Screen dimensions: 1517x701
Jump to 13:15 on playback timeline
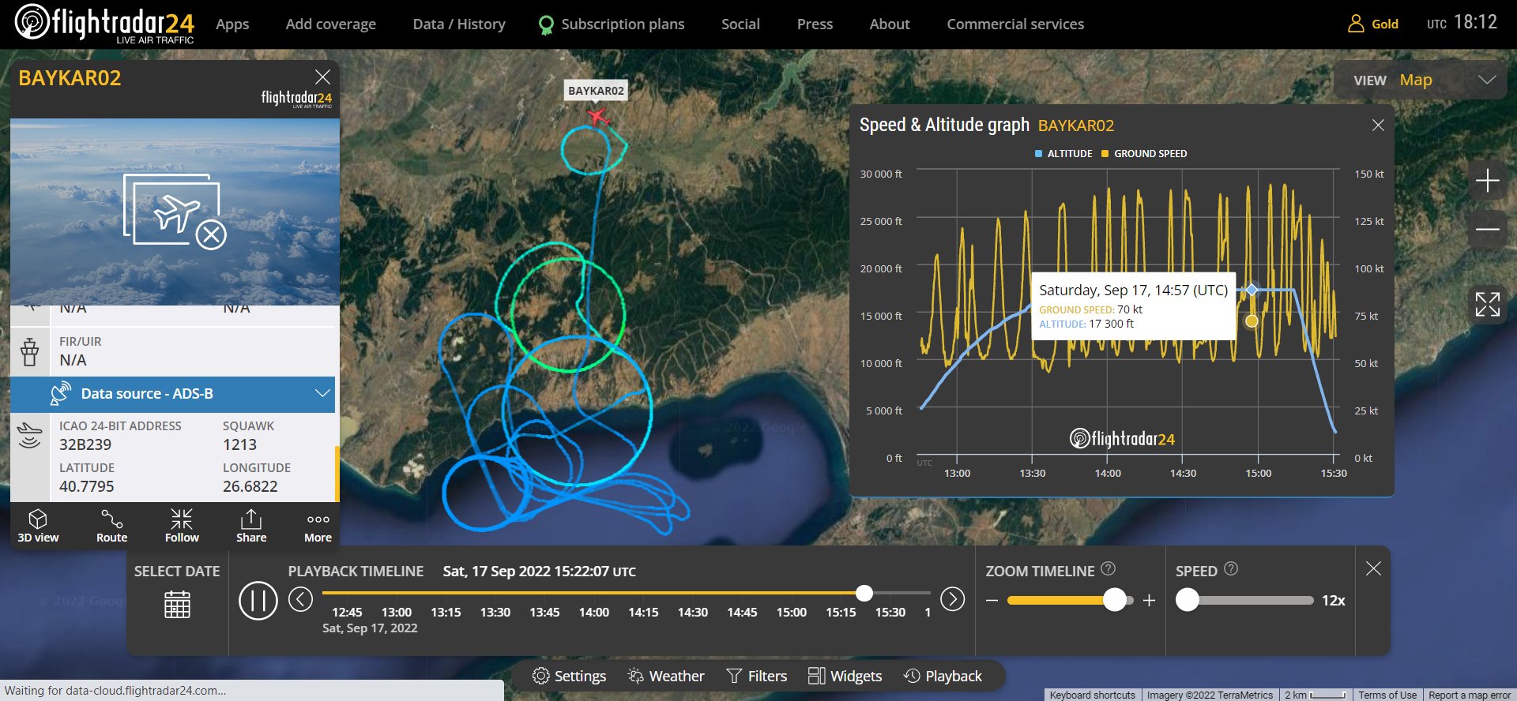click(446, 612)
